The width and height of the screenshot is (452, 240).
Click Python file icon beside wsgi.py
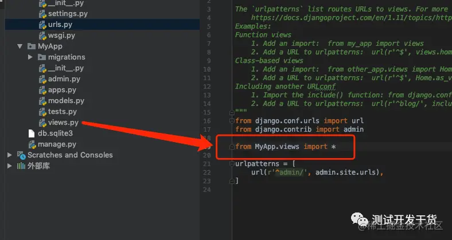[x=42, y=36]
